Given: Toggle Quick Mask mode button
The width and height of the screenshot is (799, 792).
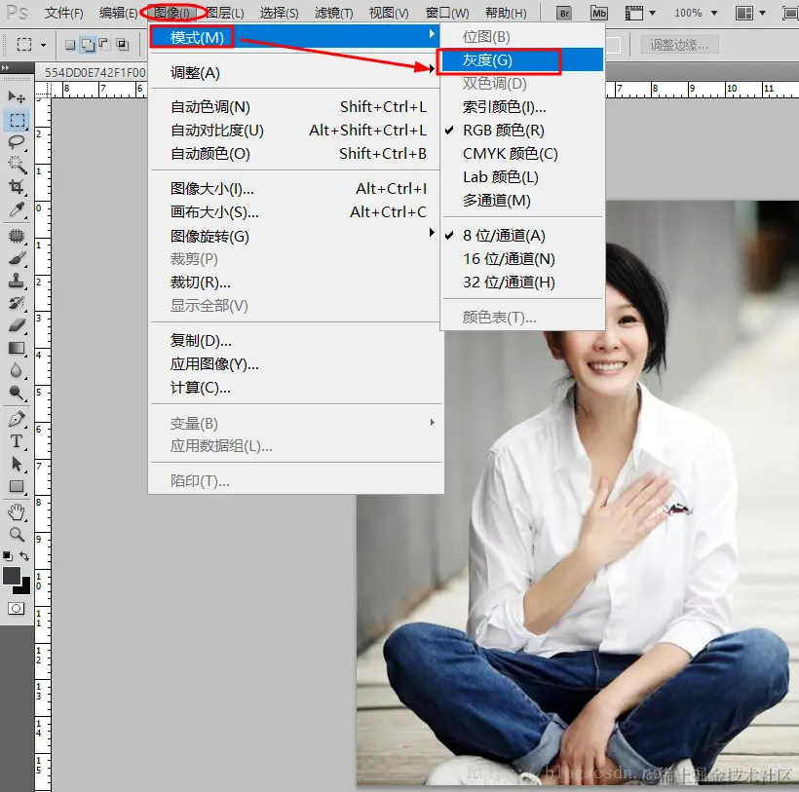Looking at the screenshot, I should 17,608.
